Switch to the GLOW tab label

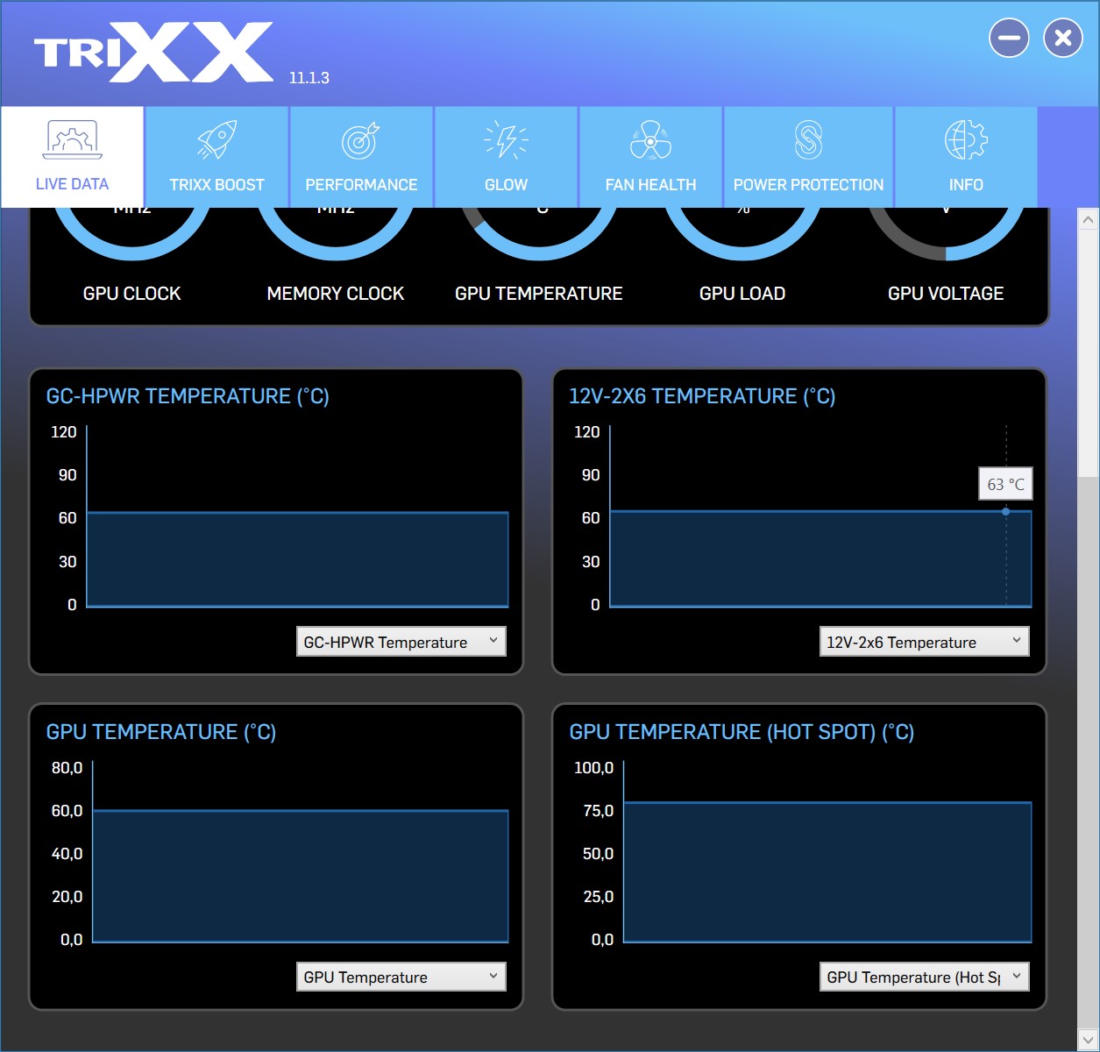(x=506, y=185)
